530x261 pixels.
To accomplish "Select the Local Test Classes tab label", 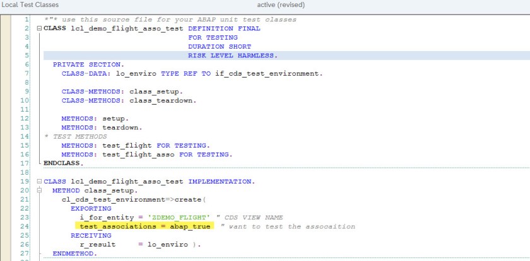I will click(x=30, y=4).
